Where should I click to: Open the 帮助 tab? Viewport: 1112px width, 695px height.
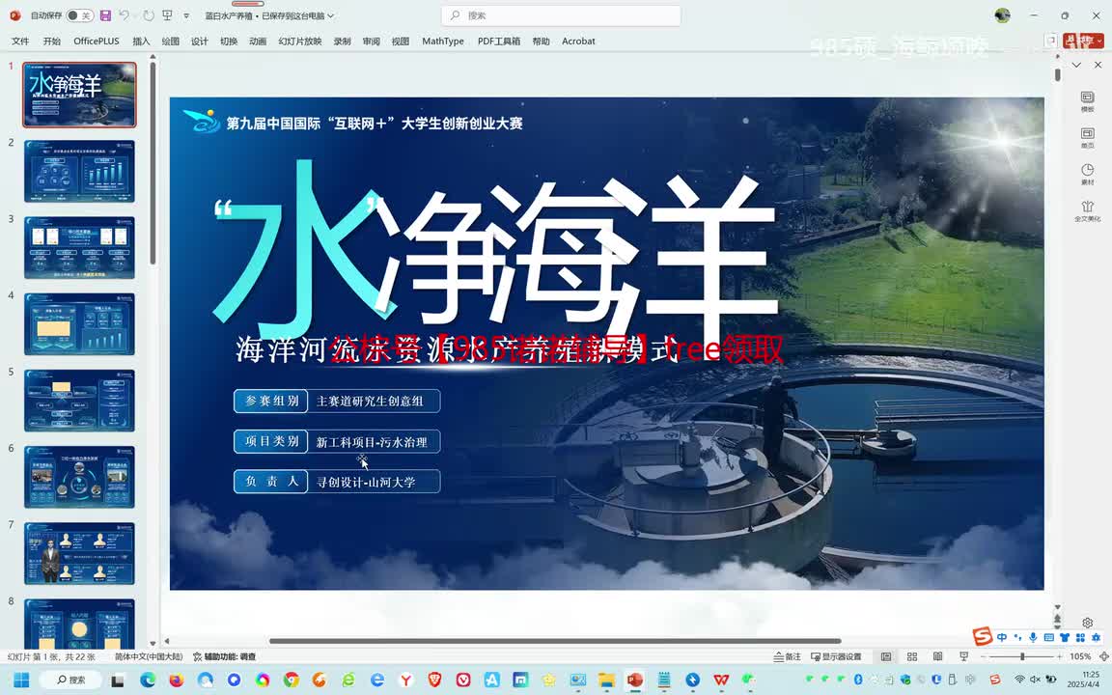click(541, 42)
